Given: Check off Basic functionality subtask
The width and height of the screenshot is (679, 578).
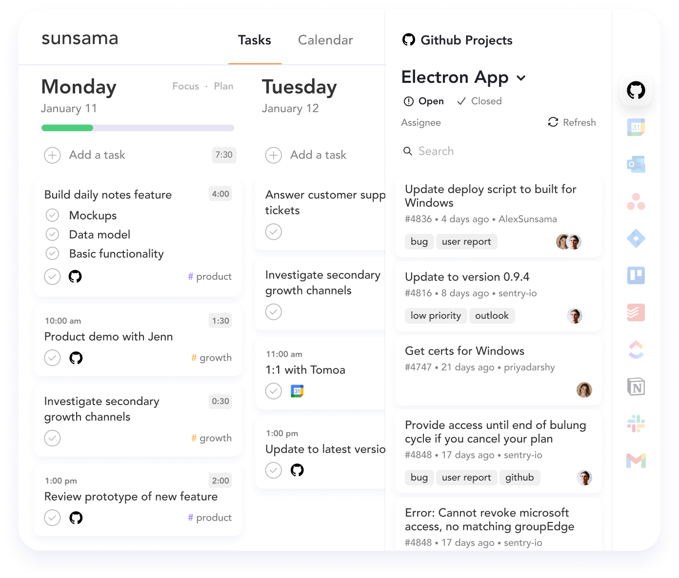Looking at the screenshot, I should point(52,253).
